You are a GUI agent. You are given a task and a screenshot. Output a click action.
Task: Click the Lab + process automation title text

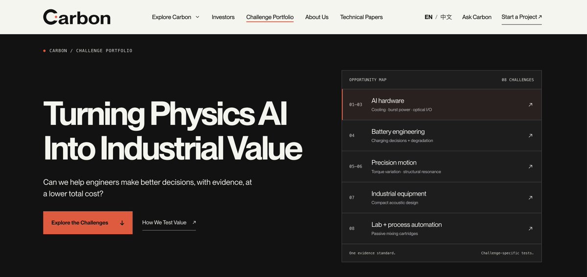point(406,225)
